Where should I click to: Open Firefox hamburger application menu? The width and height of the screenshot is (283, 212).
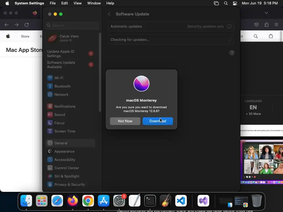coord(276,25)
